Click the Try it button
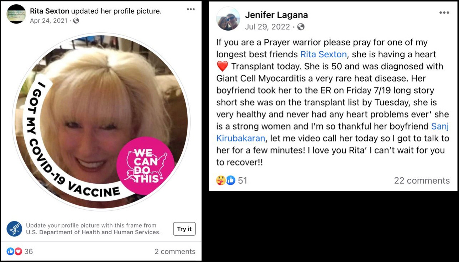The width and height of the screenshot is (459, 262). tap(184, 229)
